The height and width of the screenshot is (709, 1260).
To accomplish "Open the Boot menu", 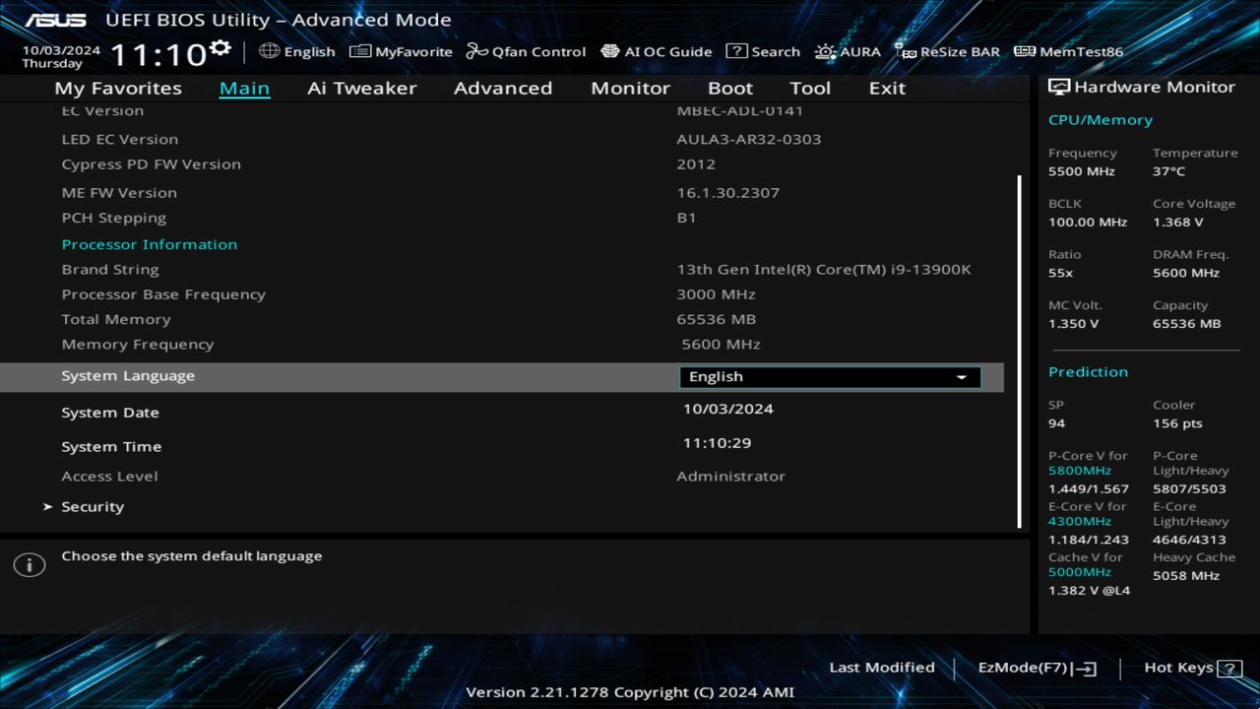I will pyautogui.click(x=730, y=88).
